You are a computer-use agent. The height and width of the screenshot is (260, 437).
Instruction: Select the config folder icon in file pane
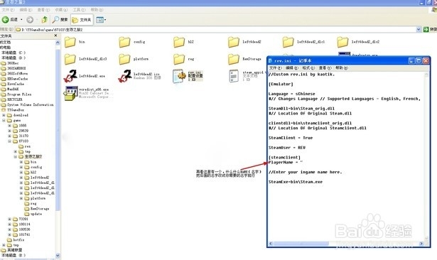pyautogui.click(x=124, y=42)
